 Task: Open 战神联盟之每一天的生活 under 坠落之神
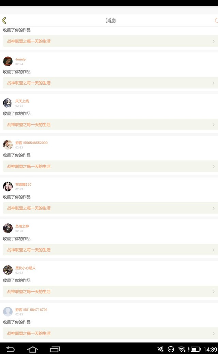[x=29, y=250]
